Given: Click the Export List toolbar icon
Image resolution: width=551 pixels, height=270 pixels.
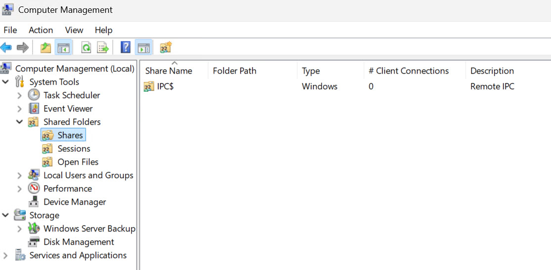Looking at the screenshot, I should click(x=103, y=47).
